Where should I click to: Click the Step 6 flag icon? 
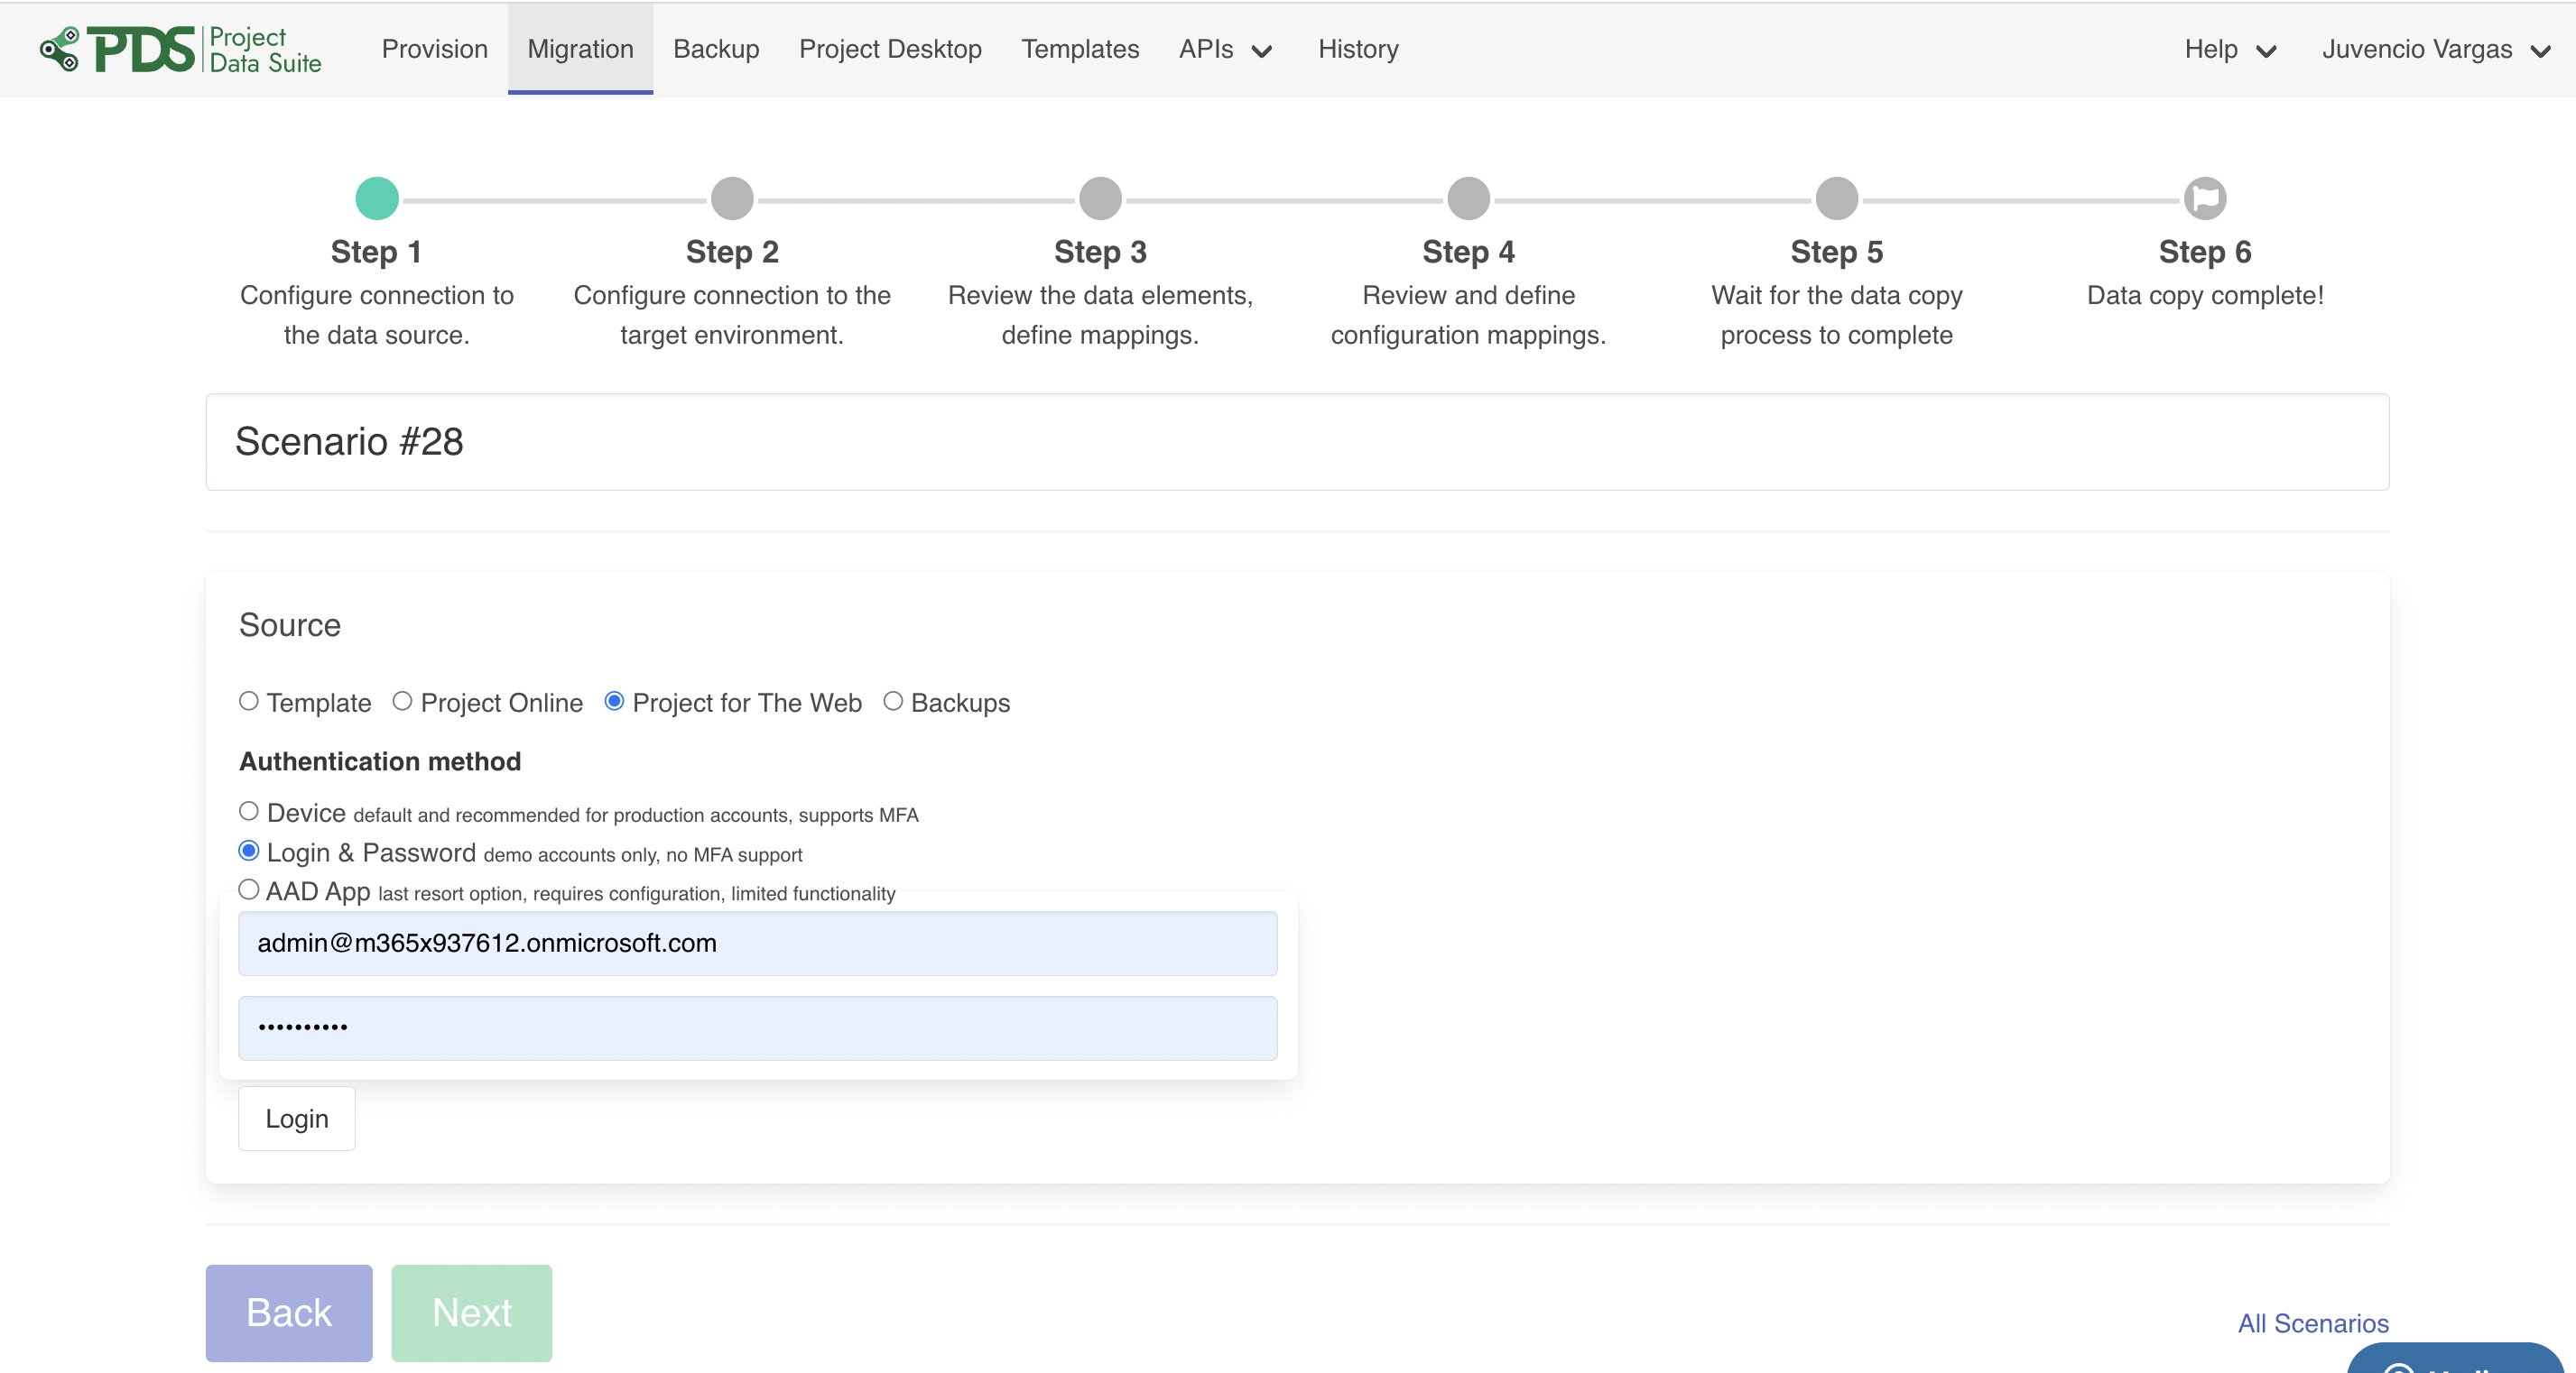[2204, 198]
